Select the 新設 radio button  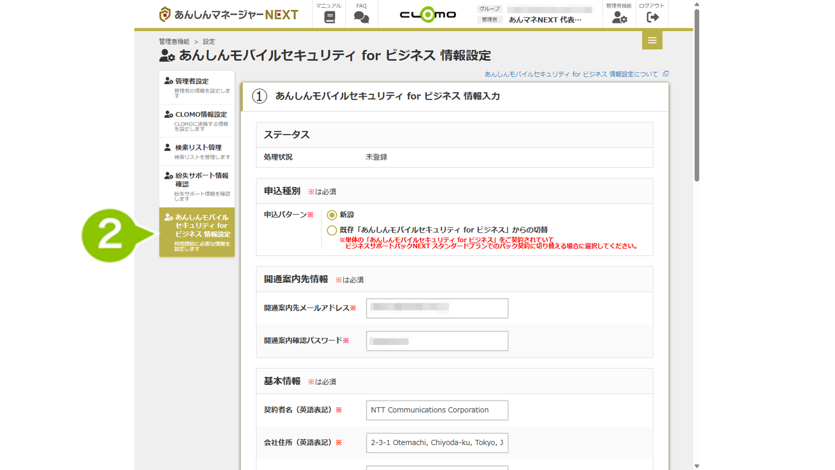point(332,215)
